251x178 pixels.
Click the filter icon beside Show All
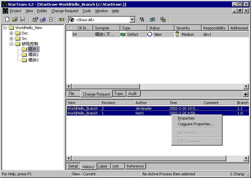72,20
